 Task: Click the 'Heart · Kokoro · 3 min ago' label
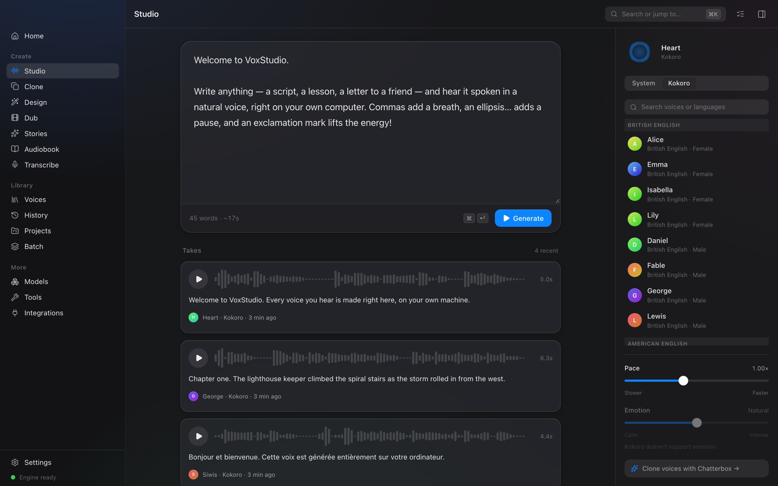pyautogui.click(x=239, y=318)
